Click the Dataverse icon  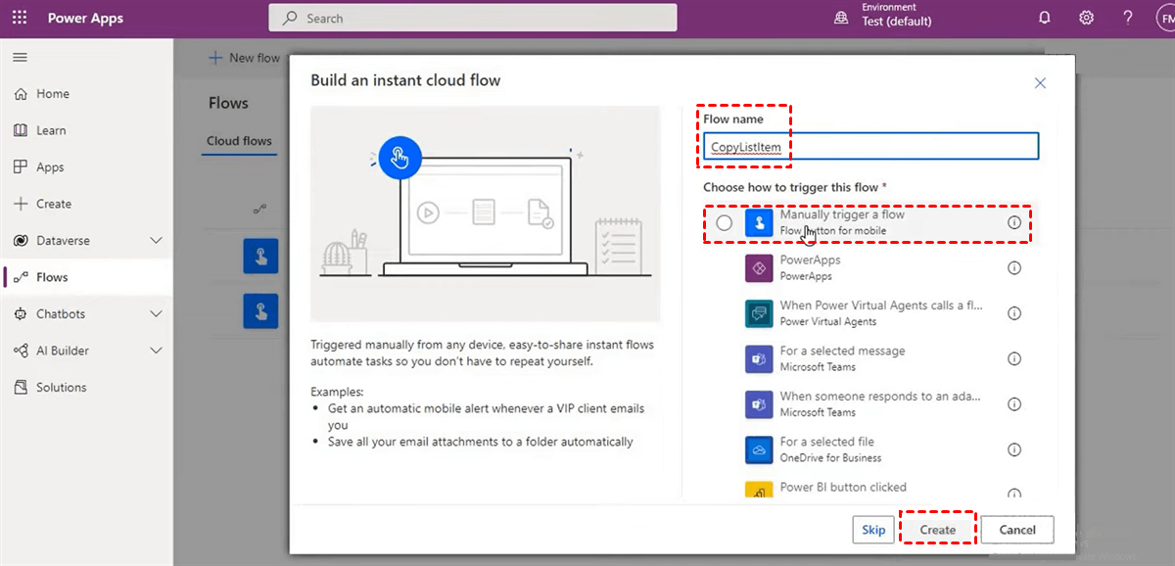pyautogui.click(x=20, y=241)
